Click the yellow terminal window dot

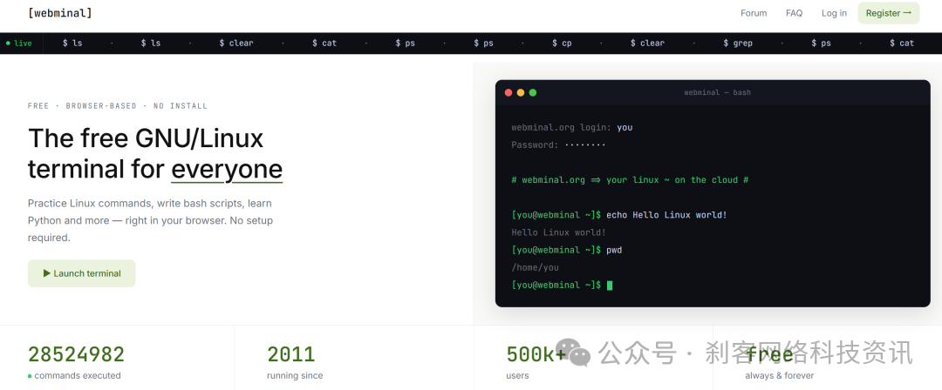(520, 92)
